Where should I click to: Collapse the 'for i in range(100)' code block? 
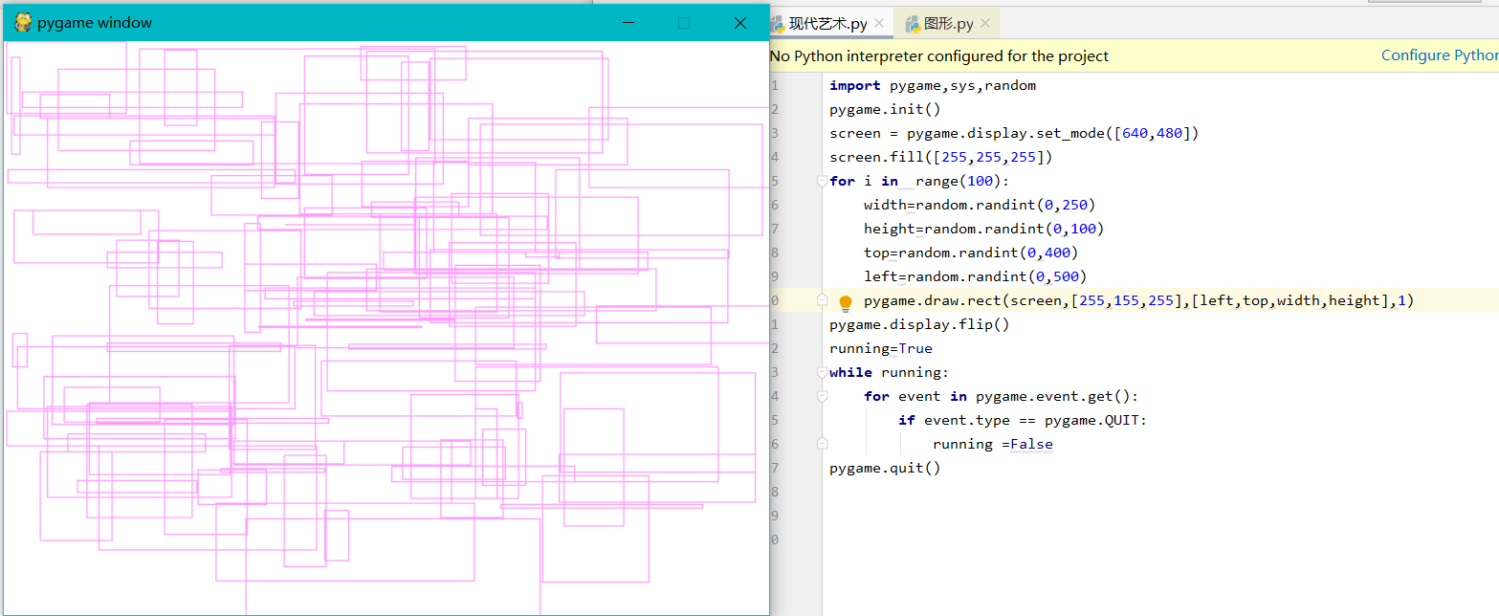click(822, 181)
